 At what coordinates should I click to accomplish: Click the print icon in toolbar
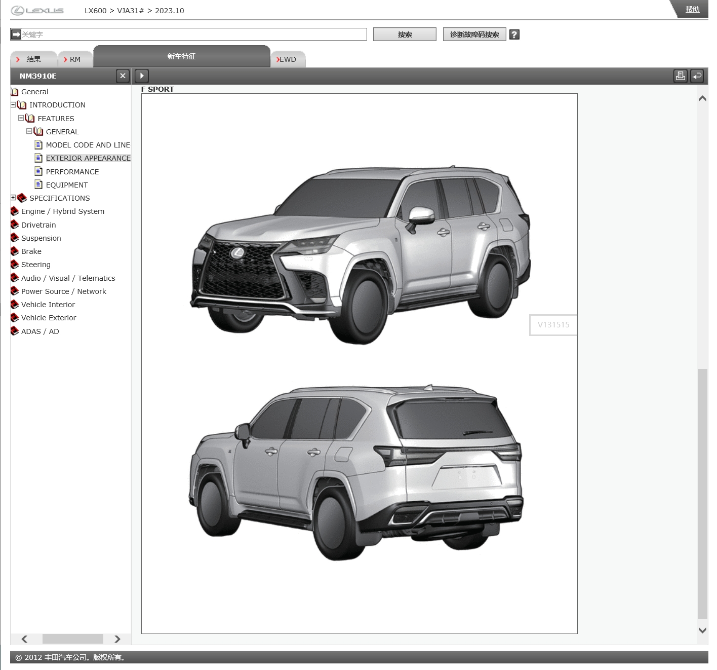pyautogui.click(x=680, y=76)
